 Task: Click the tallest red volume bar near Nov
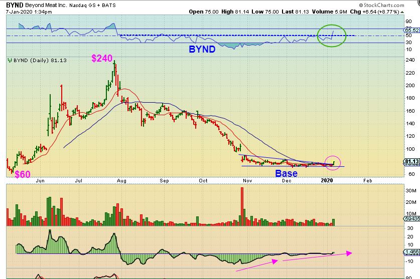click(242, 206)
